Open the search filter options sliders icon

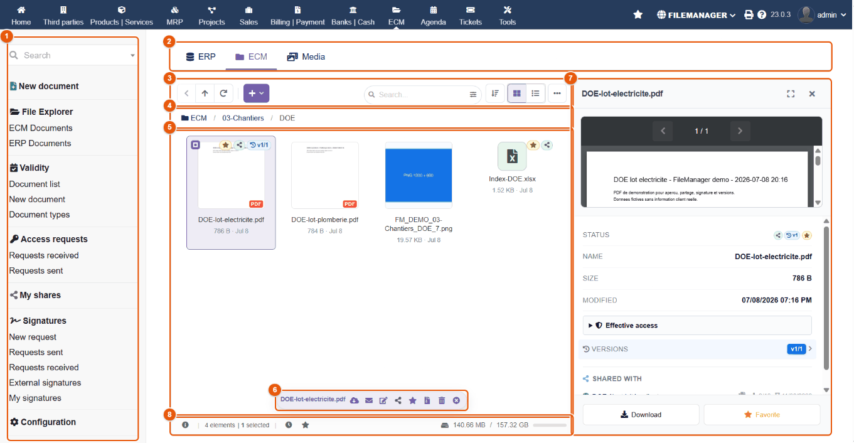[x=473, y=95]
